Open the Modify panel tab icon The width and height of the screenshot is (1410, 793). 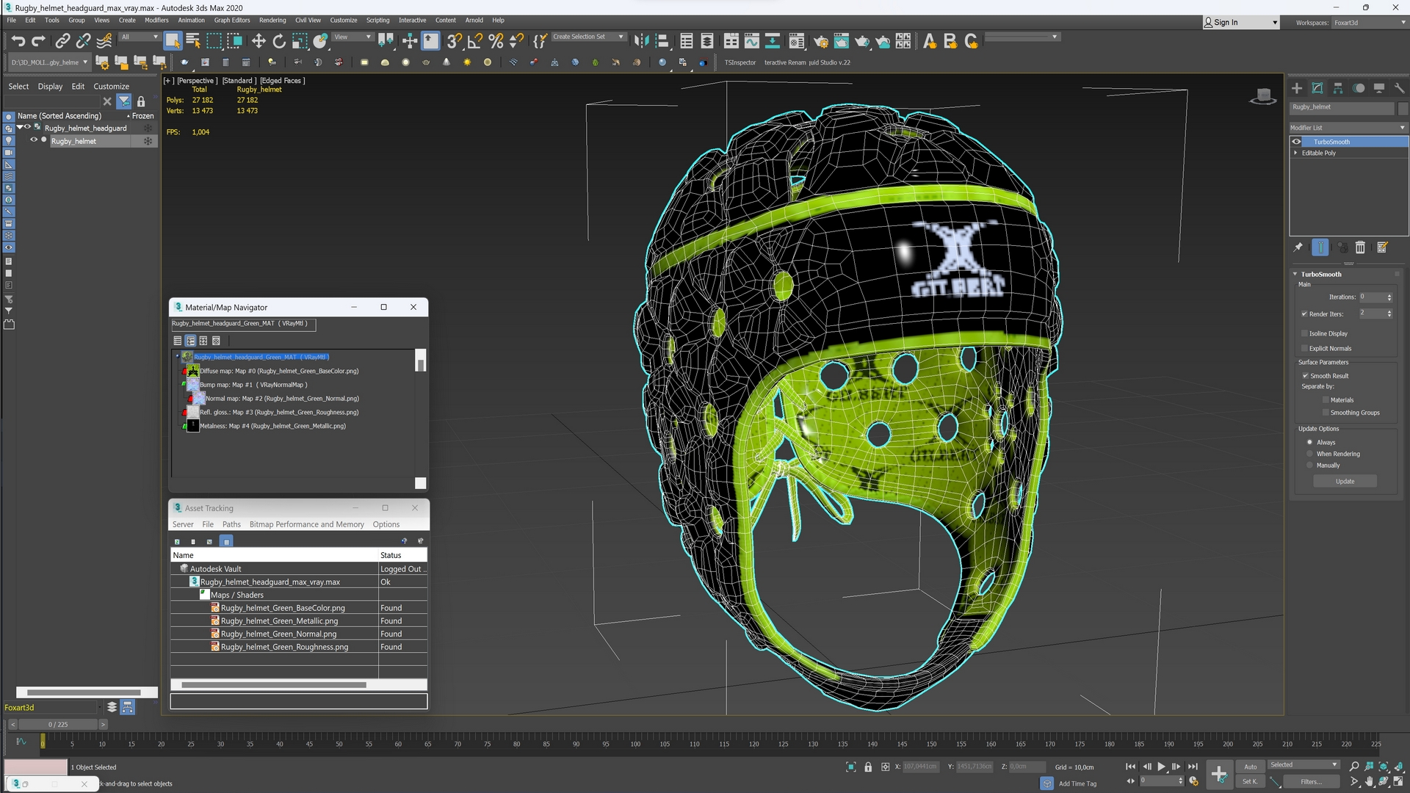click(x=1317, y=88)
